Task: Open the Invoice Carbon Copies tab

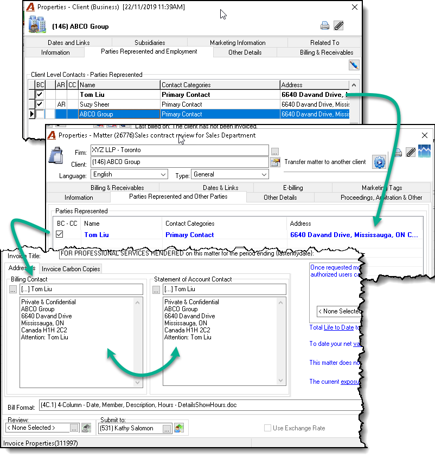Action: (71, 269)
